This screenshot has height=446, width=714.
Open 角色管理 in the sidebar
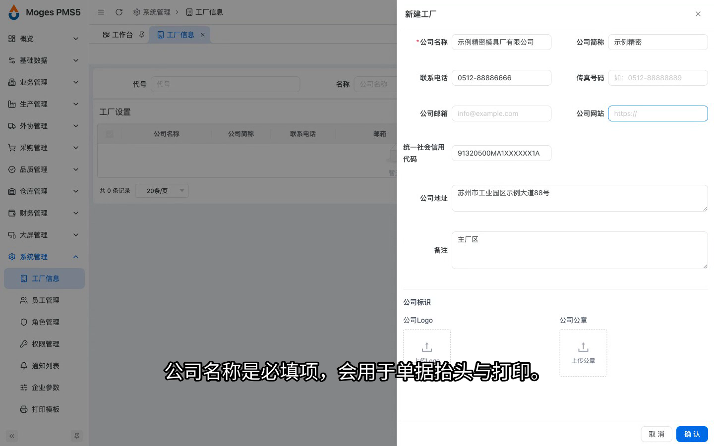[x=45, y=322]
